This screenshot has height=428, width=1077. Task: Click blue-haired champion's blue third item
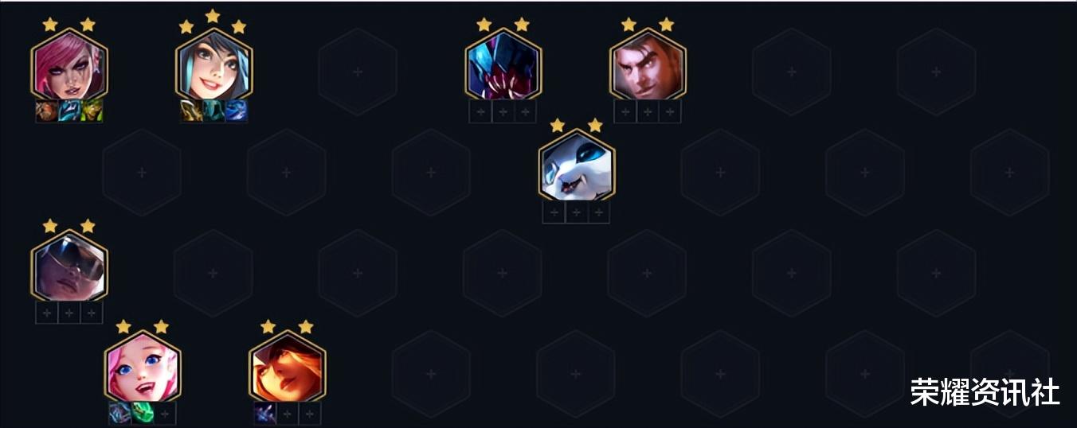click(x=236, y=111)
